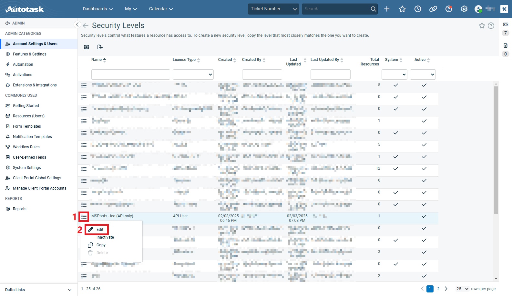Open the user profile avatar icon
512x296 pixels.
click(x=478, y=9)
